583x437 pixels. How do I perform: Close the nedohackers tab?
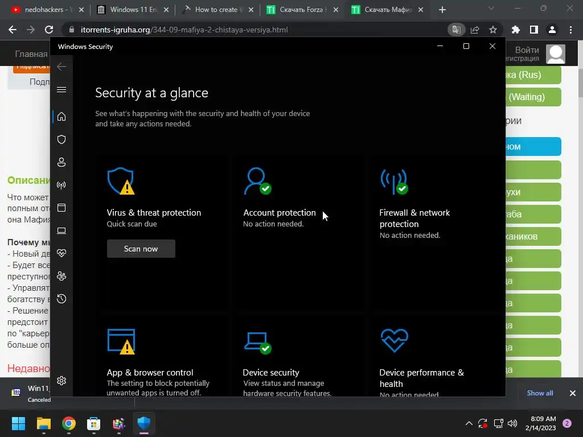coord(81,10)
